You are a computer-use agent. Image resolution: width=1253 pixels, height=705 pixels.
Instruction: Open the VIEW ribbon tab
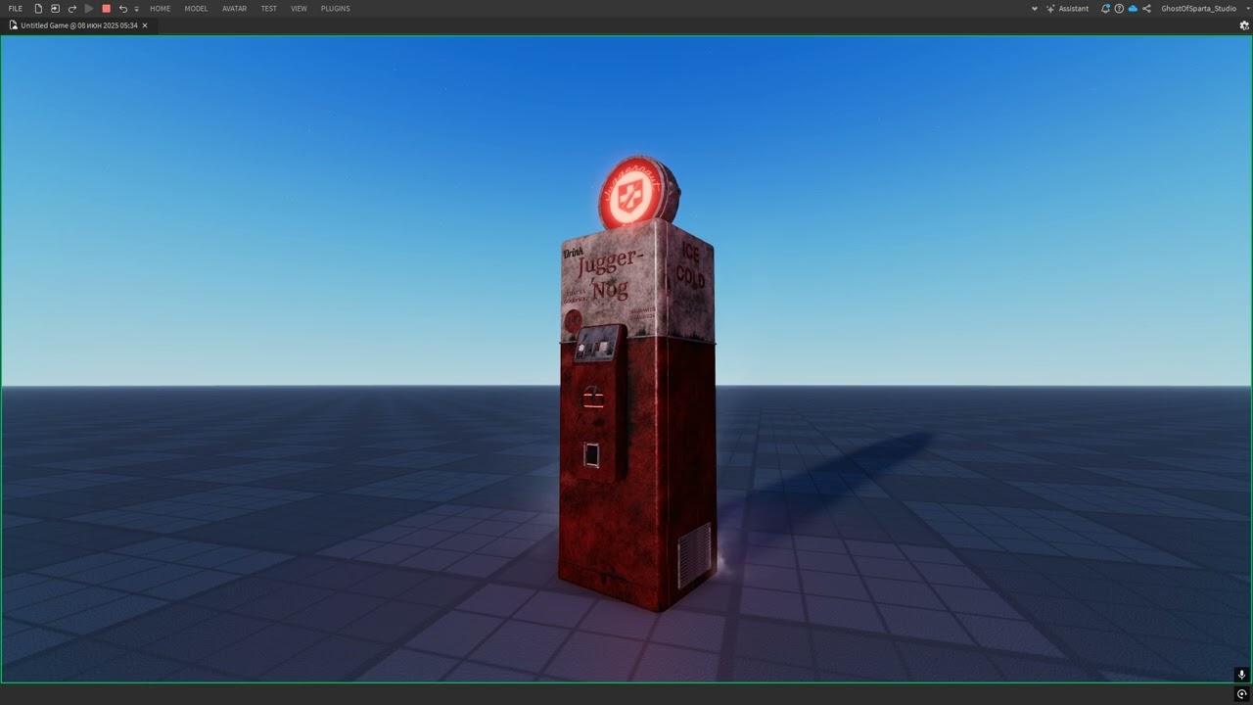pos(299,9)
